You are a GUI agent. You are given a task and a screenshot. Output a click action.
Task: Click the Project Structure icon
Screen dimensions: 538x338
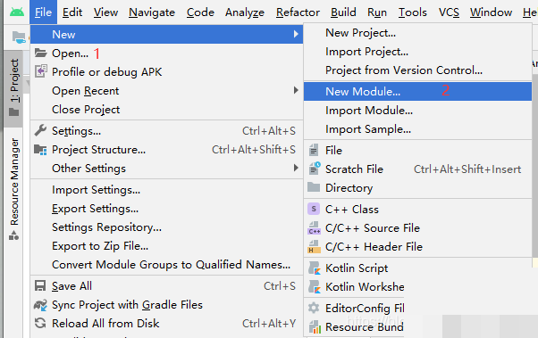(x=40, y=150)
